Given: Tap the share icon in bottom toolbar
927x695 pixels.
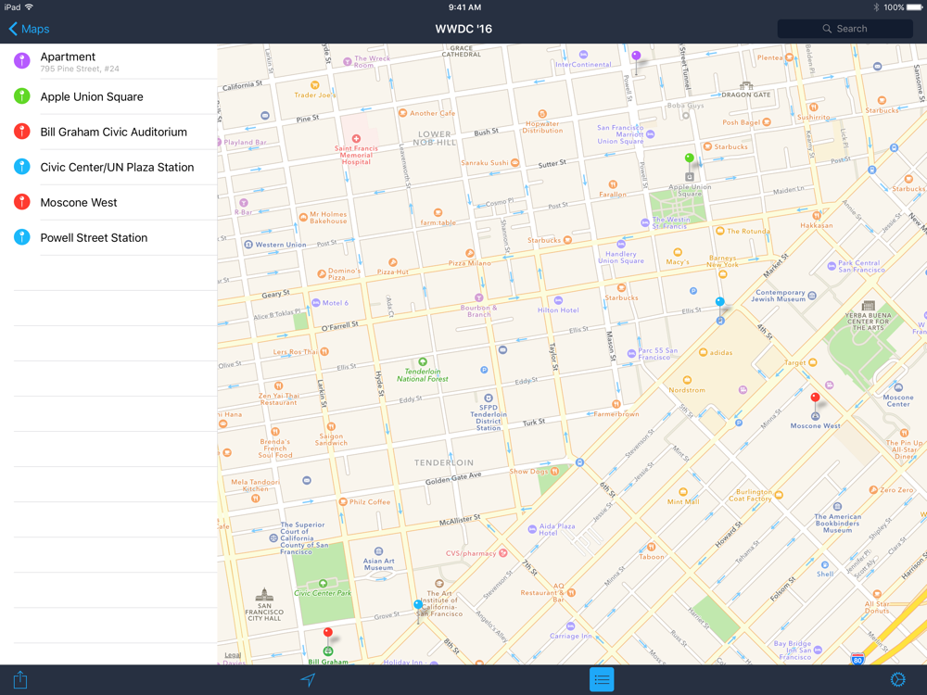Looking at the screenshot, I should pyautogui.click(x=20, y=679).
